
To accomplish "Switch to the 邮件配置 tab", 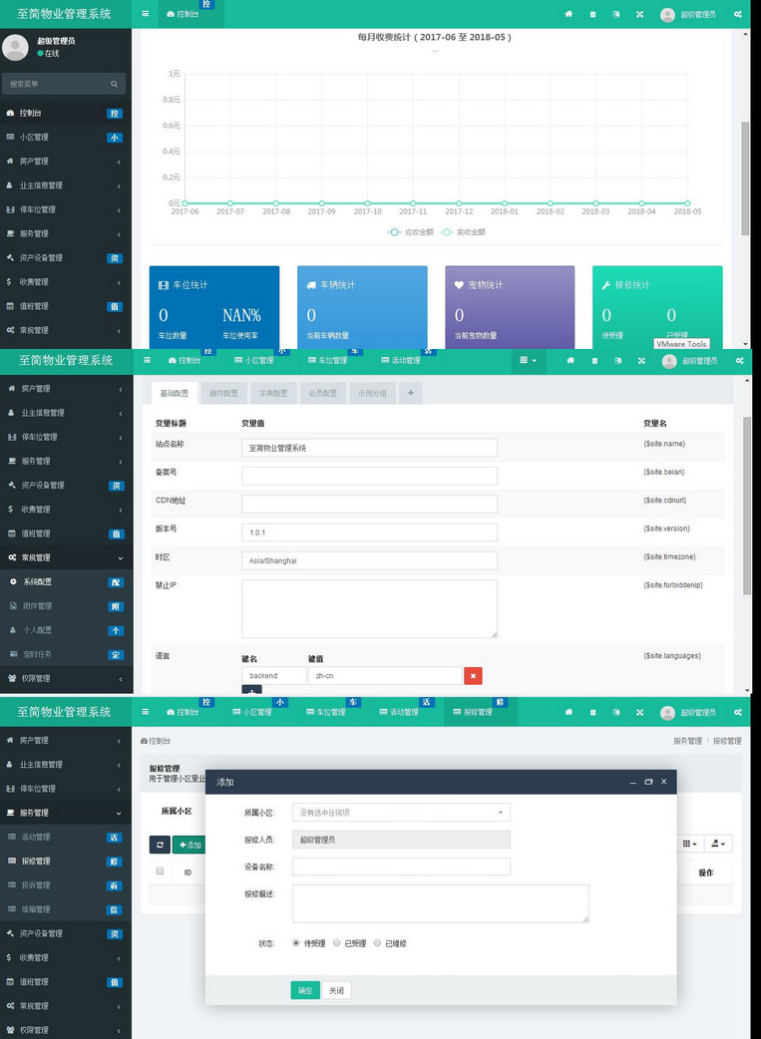I will coord(223,393).
